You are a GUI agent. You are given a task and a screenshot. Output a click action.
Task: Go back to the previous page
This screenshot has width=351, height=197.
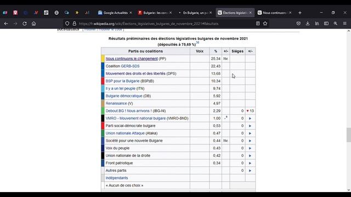[6, 24]
